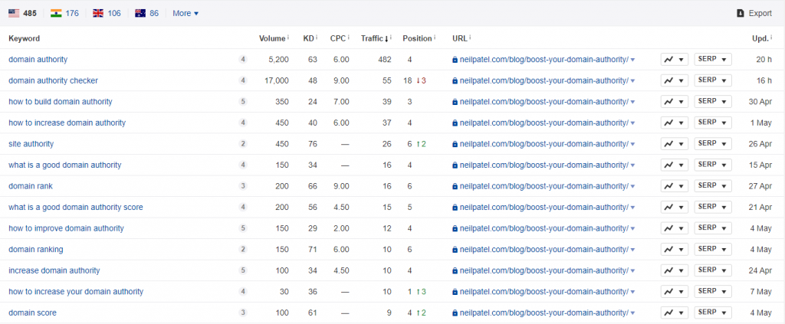Open keyword 'how to increase your domain authority'
The width and height of the screenshot is (785, 324).
pos(76,292)
